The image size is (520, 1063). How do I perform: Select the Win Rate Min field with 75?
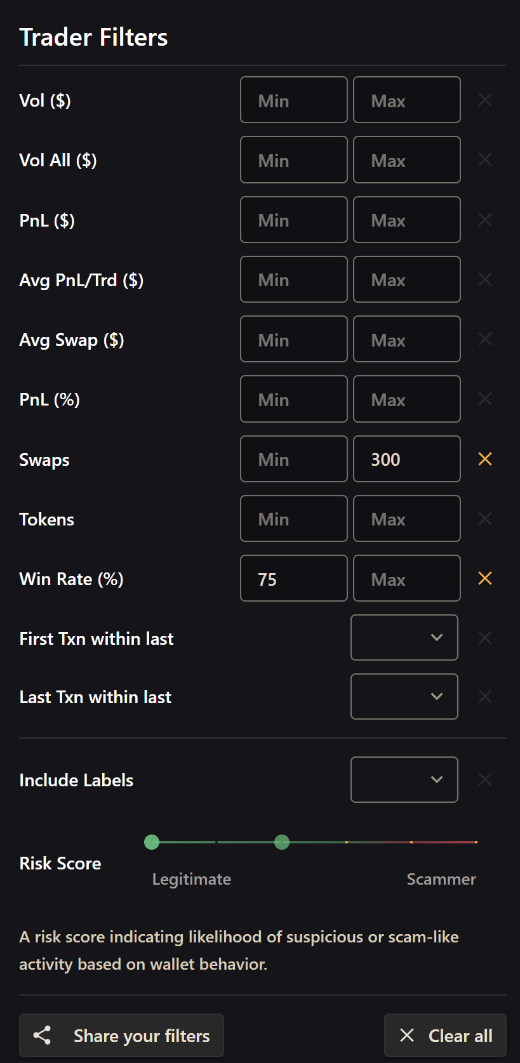click(x=293, y=578)
